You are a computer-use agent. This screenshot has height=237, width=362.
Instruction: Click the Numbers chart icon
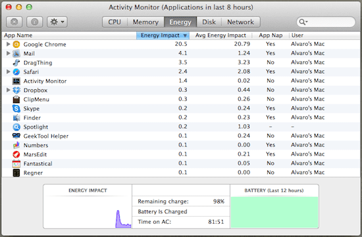click(16, 145)
